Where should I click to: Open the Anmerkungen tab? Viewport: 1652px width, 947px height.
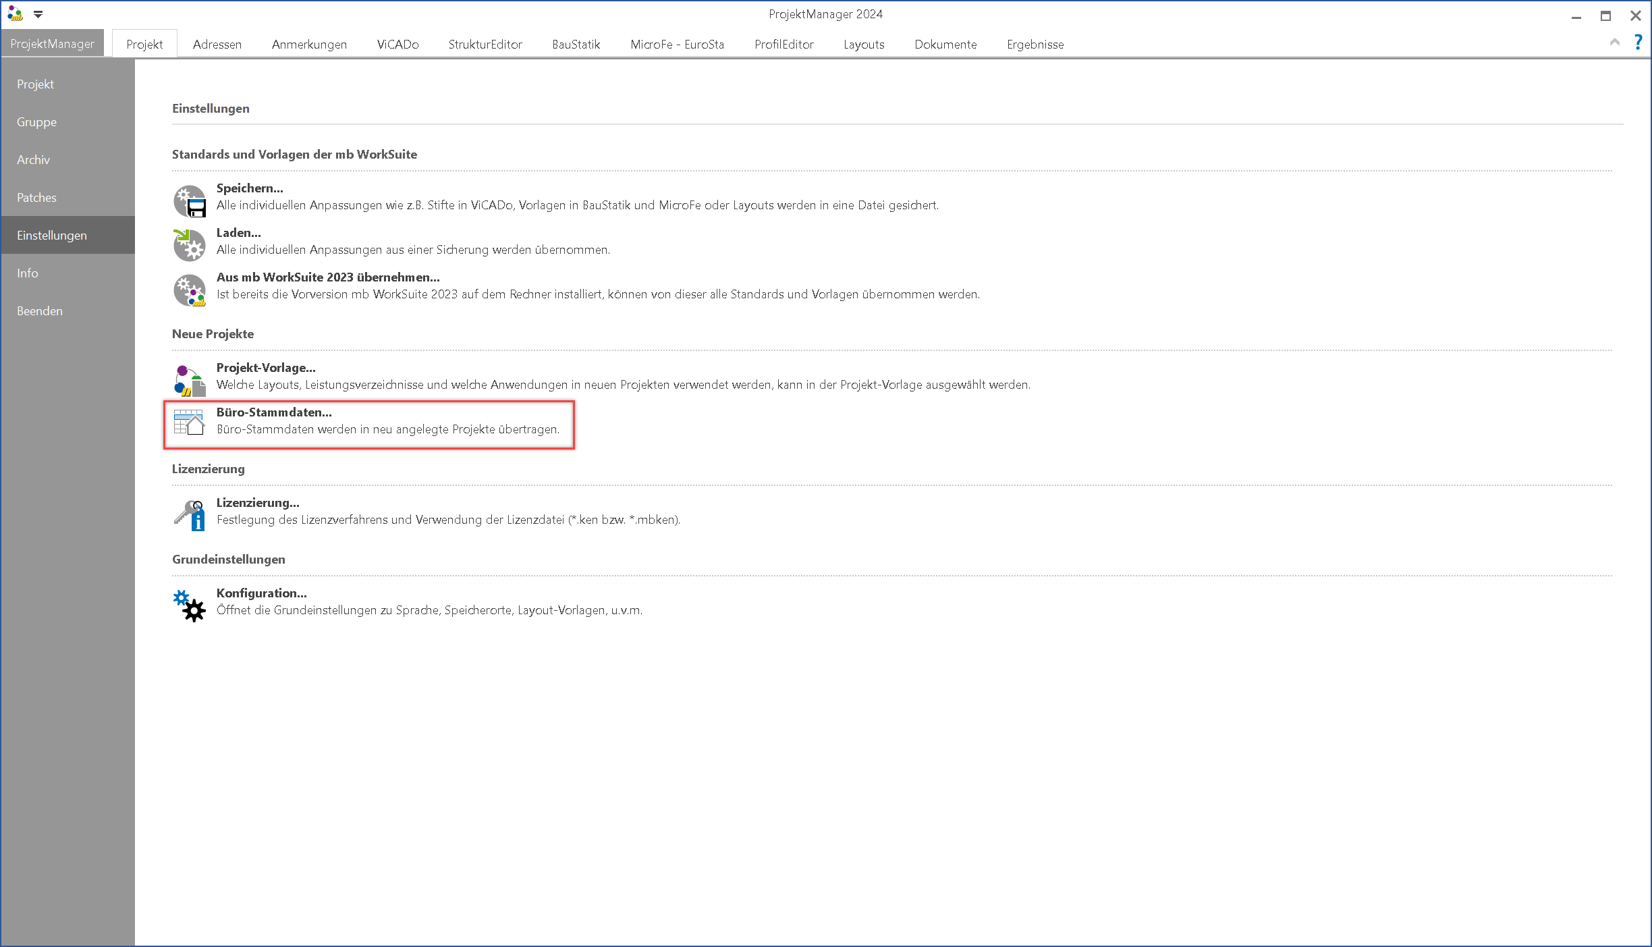point(309,44)
